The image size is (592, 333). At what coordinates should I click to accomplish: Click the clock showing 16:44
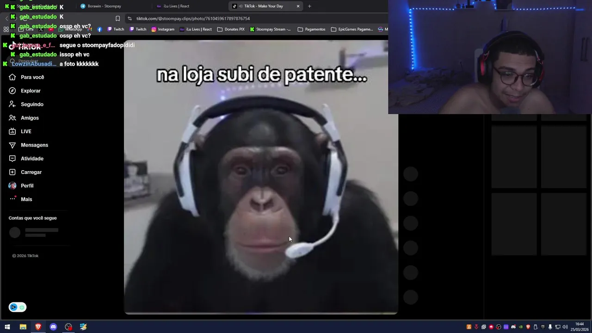580,324
